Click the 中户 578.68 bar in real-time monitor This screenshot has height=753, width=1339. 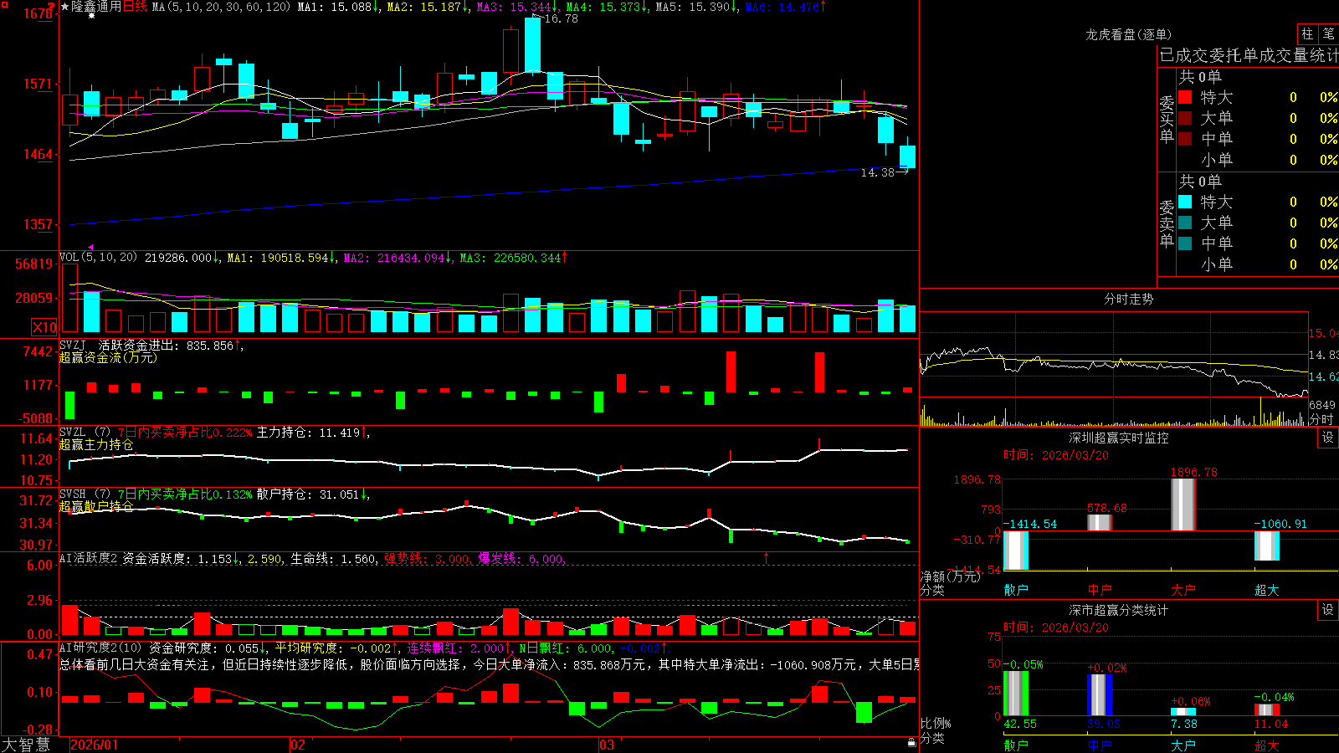(1099, 523)
